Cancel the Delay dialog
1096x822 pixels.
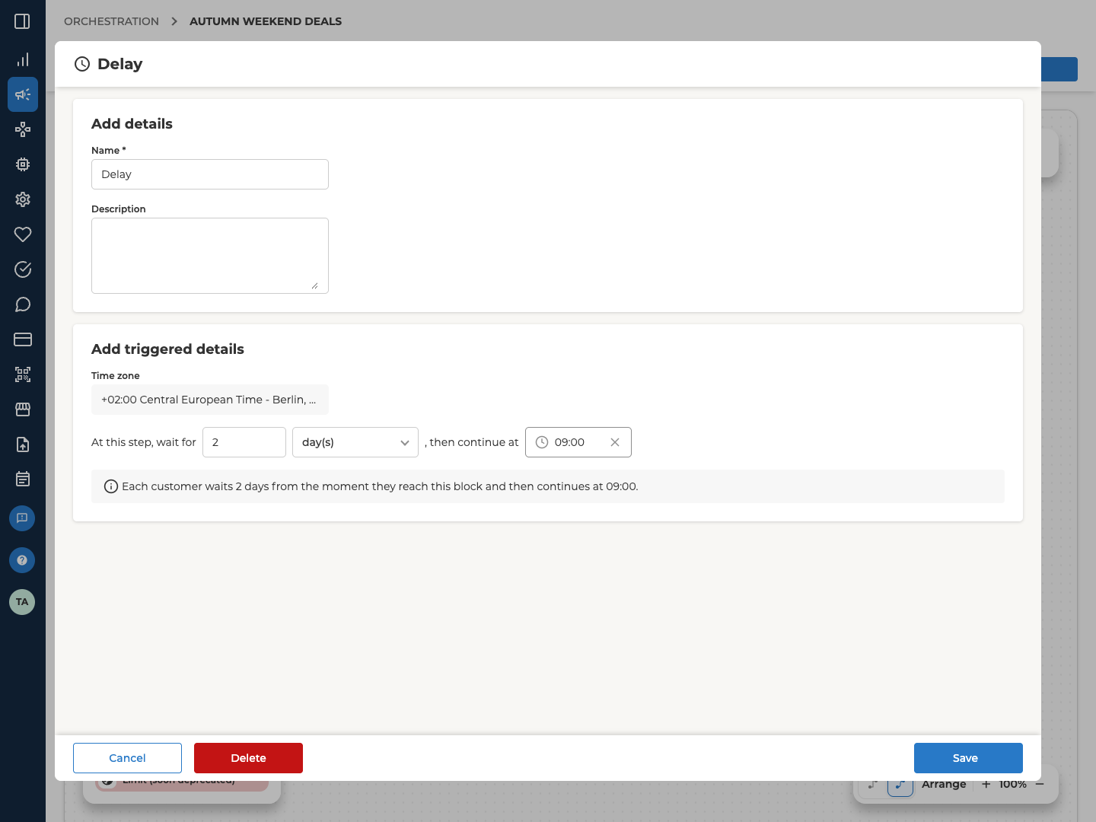pyautogui.click(x=127, y=758)
